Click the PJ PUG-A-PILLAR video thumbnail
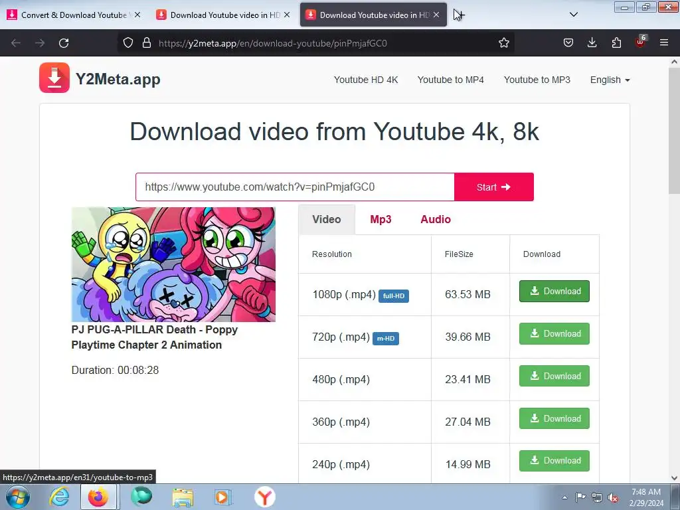The height and width of the screenshot is (510, 680). click(x=173, y=264)
